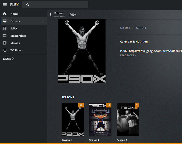
Task: Open the Season 1 poster
Action: click(x=73, y=120)
